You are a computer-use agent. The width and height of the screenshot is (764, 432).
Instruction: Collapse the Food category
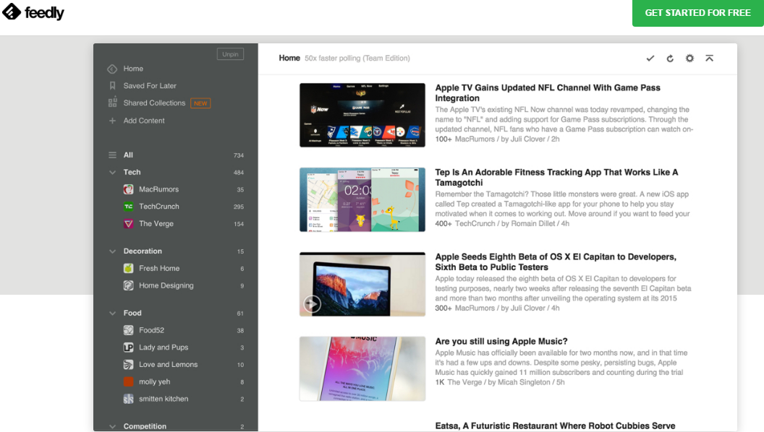(x=112, y=313)
